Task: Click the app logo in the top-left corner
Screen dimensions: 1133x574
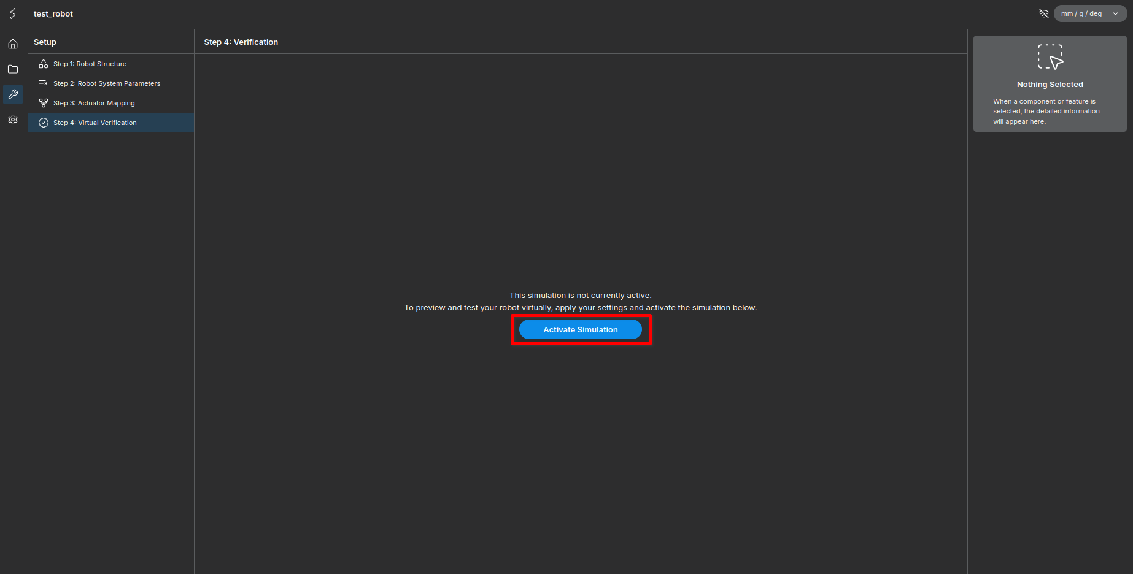Action: (13, 13)
